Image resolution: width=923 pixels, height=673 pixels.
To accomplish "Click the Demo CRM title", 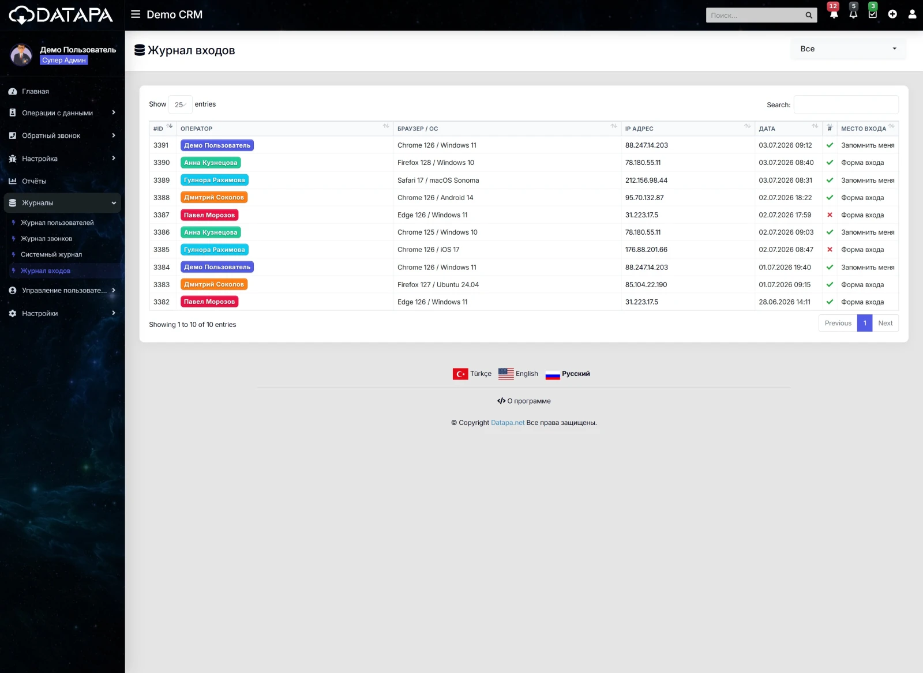I will 174,14.
